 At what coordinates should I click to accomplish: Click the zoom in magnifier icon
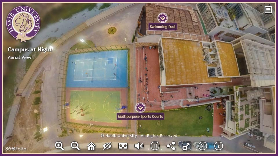59,146
